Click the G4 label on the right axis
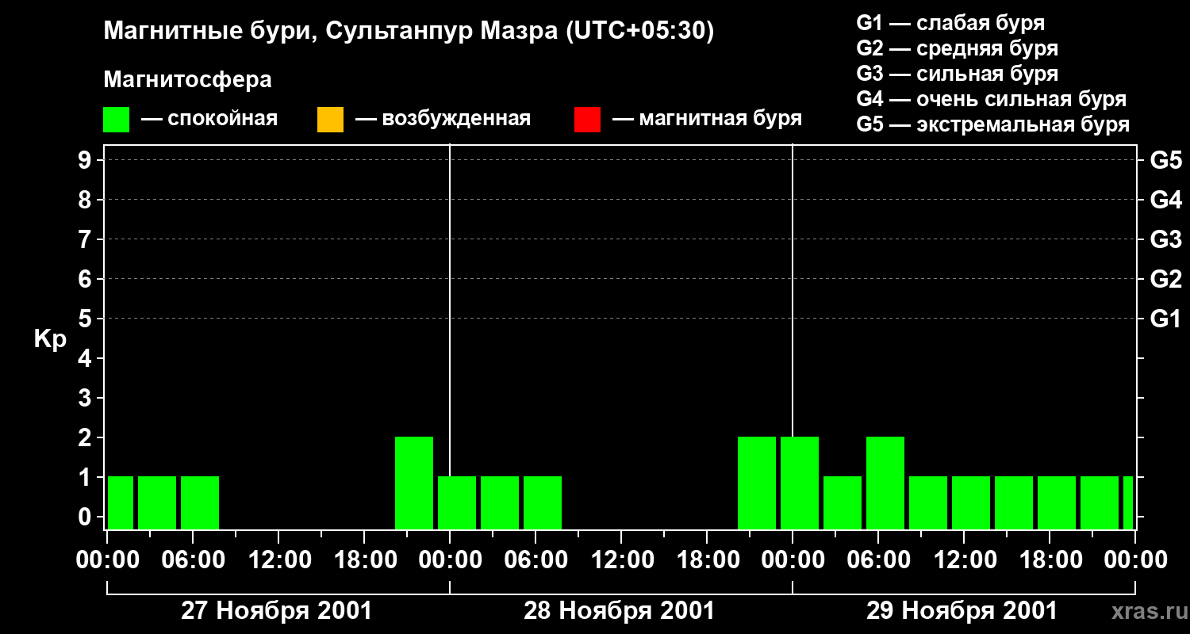This screenshot has height=634, width=1190. 1165,201
